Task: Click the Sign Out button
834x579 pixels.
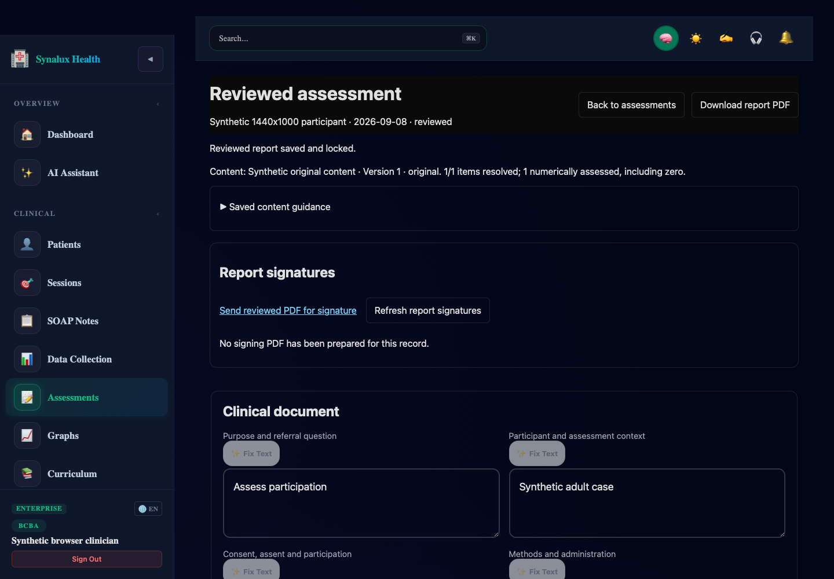Action: point(87,559)
